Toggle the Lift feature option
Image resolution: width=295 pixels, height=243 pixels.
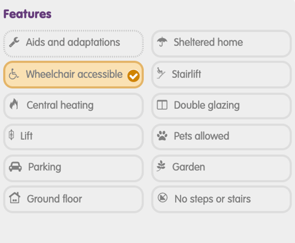tap(73, 137)
